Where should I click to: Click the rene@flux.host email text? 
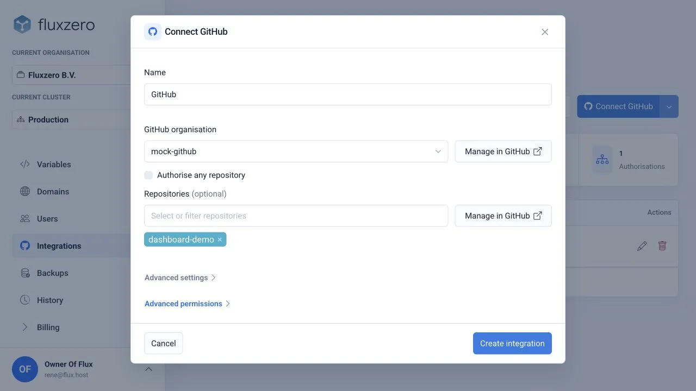tap(66, 375)
